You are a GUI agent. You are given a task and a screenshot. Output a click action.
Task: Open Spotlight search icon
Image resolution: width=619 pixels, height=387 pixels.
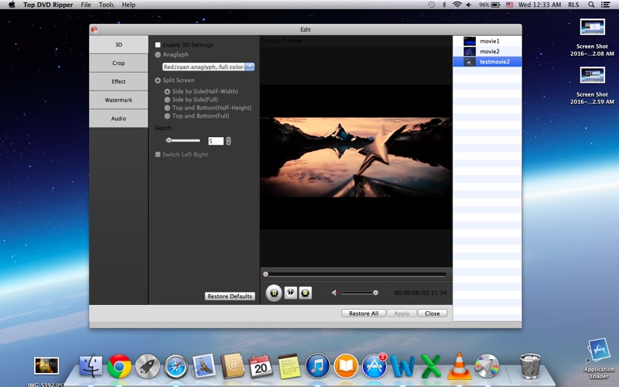point(591,5)
